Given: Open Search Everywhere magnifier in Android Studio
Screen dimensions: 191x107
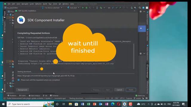Looking at the screenshot, I should [140, 8].
